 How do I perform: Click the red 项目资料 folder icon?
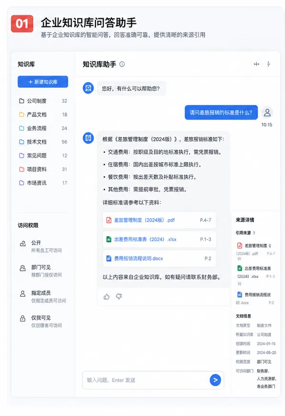click(21, 169)
